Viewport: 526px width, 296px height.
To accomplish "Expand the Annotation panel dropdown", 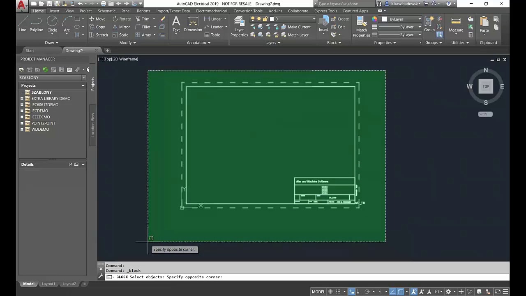I will click(198, 43).
